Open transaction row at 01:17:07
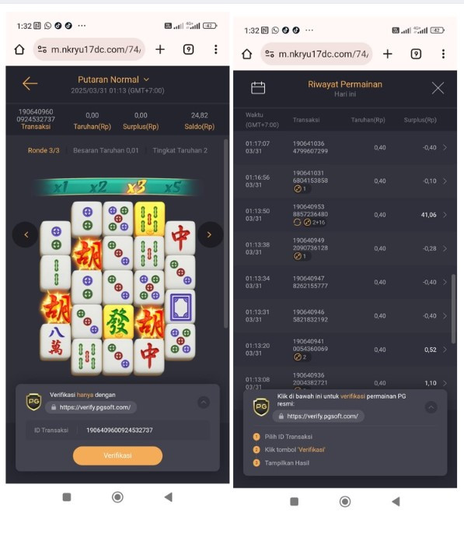The image size is (464, 538). pyautogui.click(x=345, y=147)
